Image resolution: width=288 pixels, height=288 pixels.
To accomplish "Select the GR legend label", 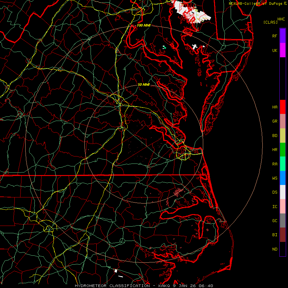I will (x=275, y=121).
